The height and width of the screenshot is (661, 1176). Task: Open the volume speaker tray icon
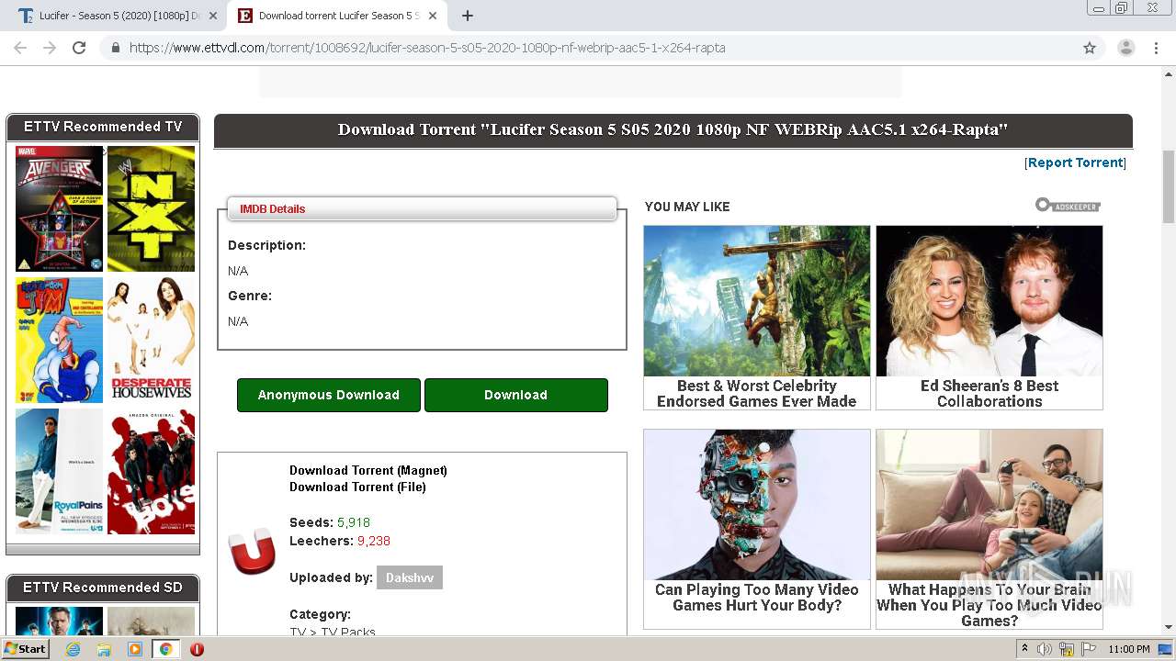point(1045,649)
